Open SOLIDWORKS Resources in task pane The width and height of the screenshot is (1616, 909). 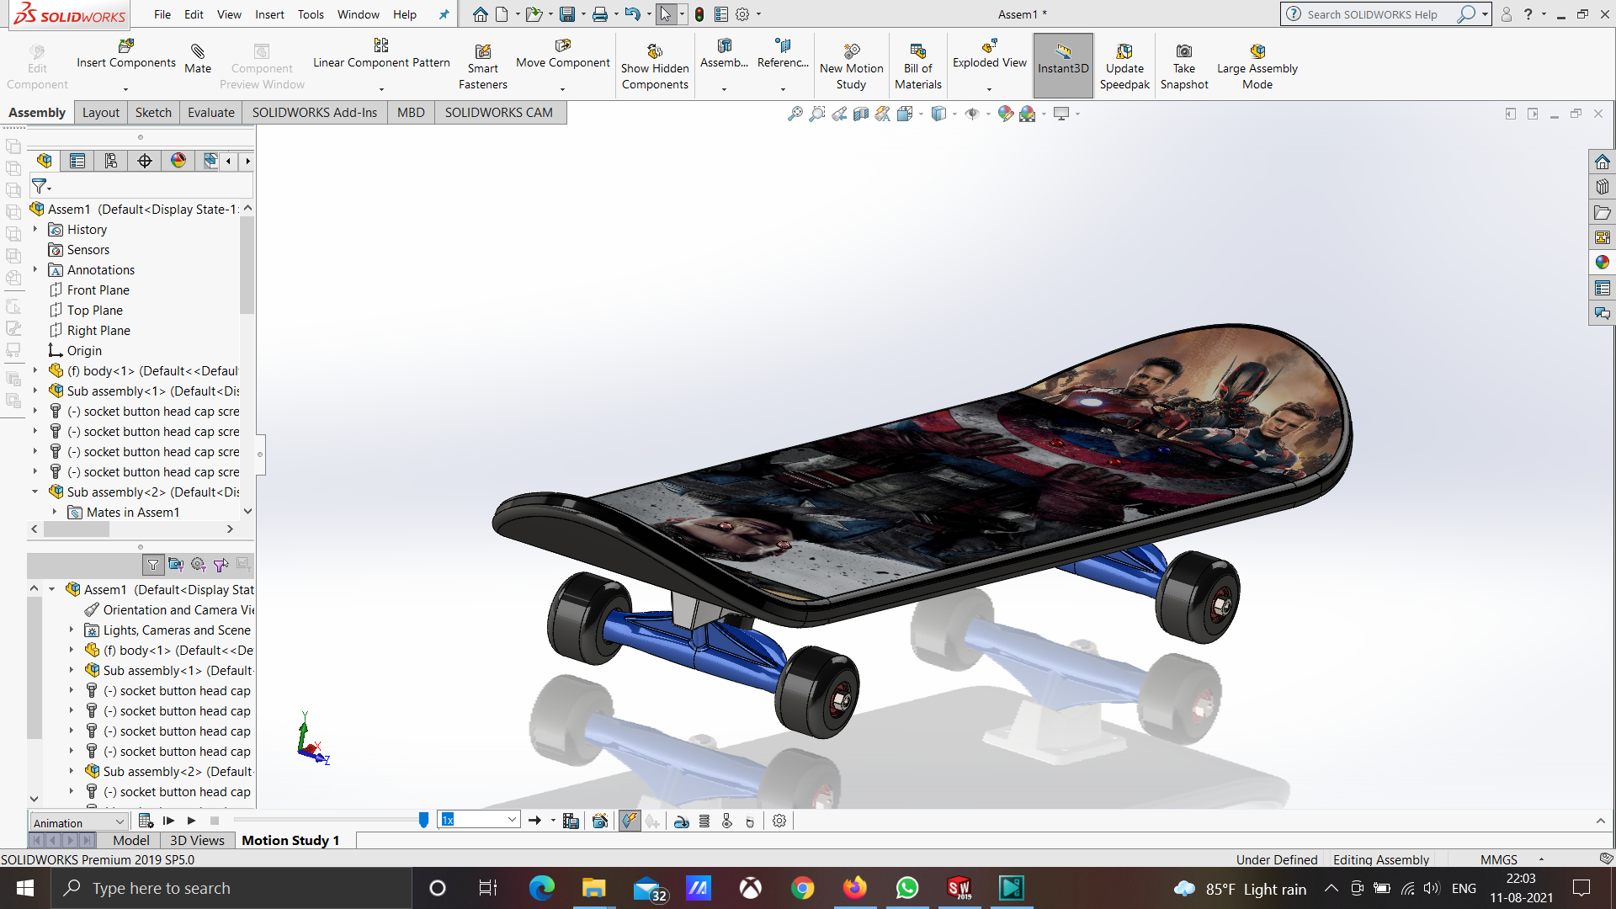[x=1602, y=162]
